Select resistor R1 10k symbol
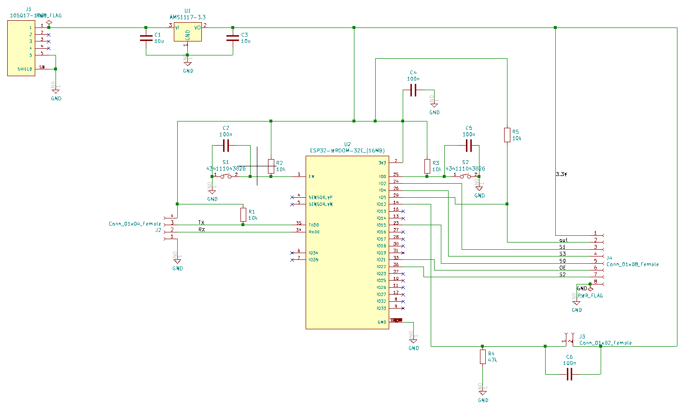Image resolution: width=690 pixels, height=405 pixels. (243, 215)
